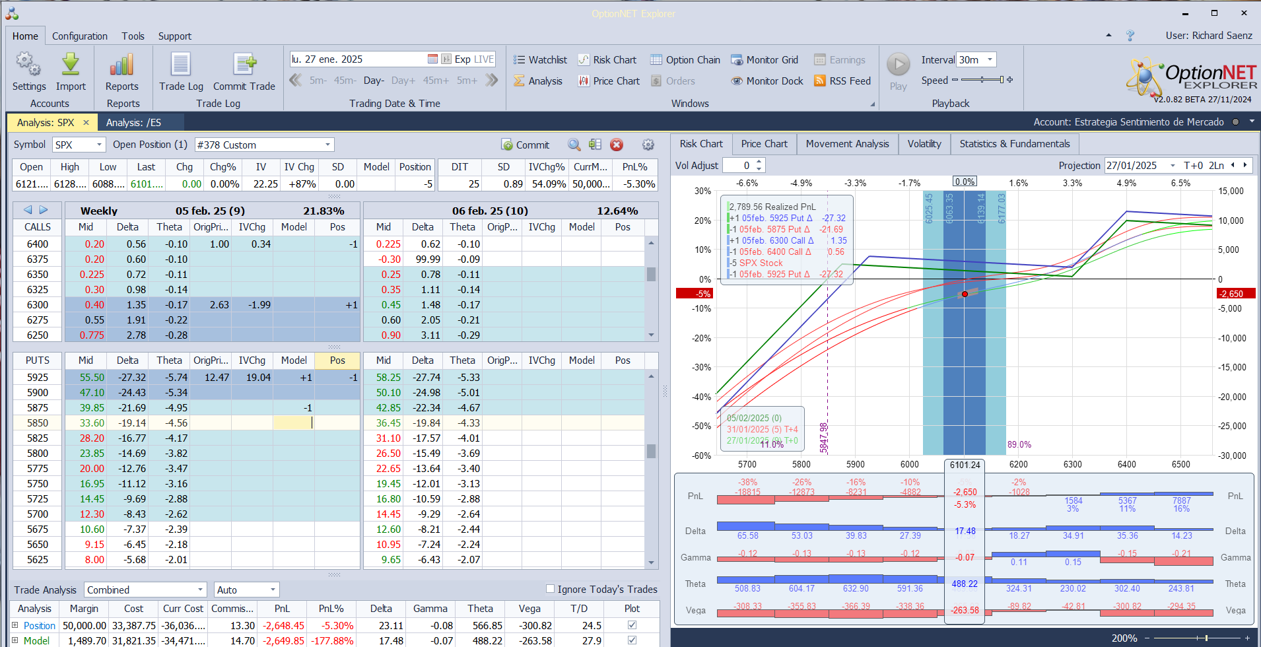Open the Settings gear in the ribbon
This screenshot has height=647, width=1261.
tap(28, 71)
